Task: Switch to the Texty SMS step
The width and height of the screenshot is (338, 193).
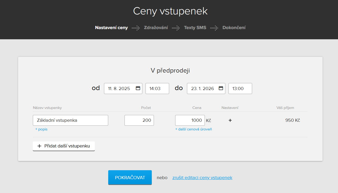Action: click(195, 28)
